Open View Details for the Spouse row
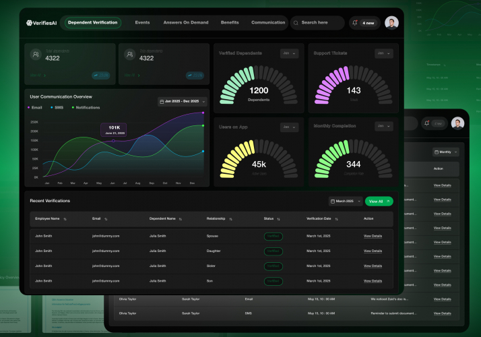The width and height of the screenshot is (481, 337). [x=373, y=236]
